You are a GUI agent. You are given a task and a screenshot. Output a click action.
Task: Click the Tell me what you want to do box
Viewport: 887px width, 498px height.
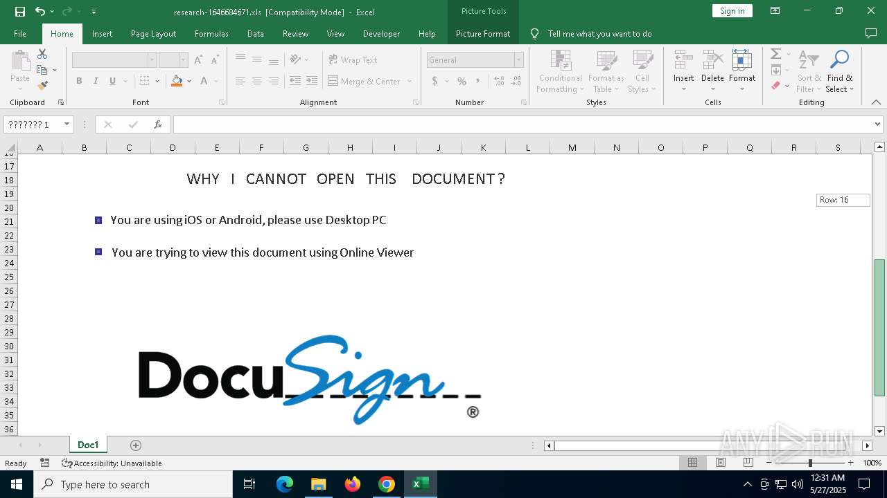[599, 33]
